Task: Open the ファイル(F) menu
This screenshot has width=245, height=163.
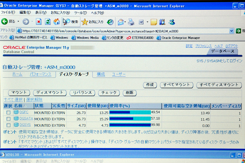Action: pos(8,12)
